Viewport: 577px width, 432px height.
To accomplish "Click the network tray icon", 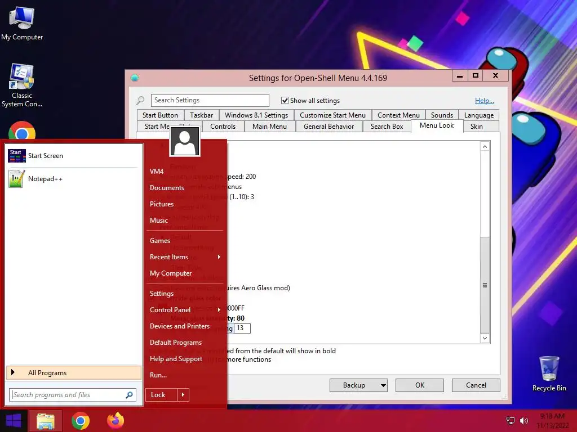I will click(511, 421).
